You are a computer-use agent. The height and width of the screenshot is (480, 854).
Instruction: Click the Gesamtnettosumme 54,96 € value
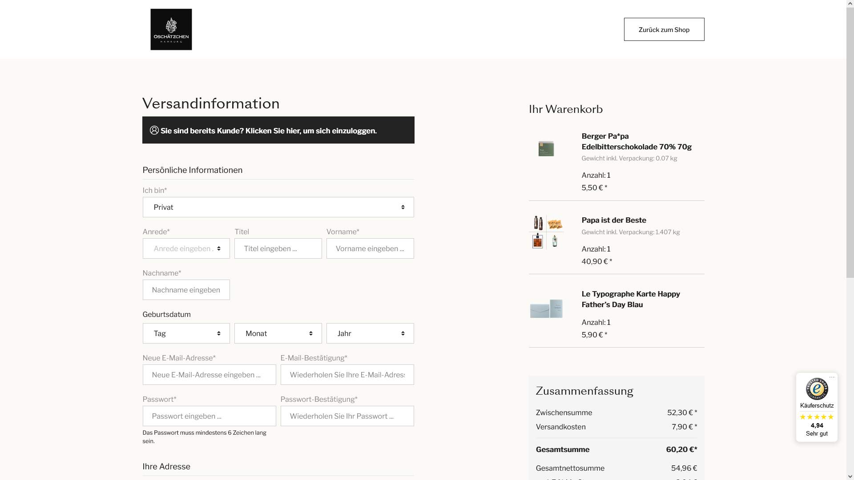click(684, 468)
